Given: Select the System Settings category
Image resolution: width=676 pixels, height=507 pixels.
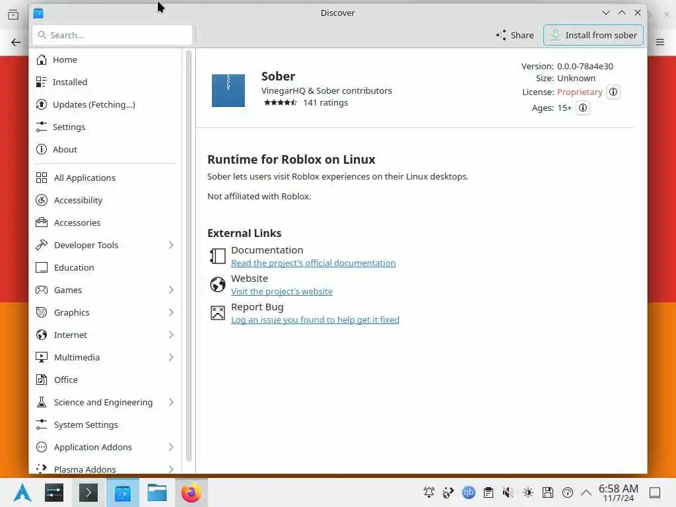Looking at the screenshot, I should pos(106,424).
